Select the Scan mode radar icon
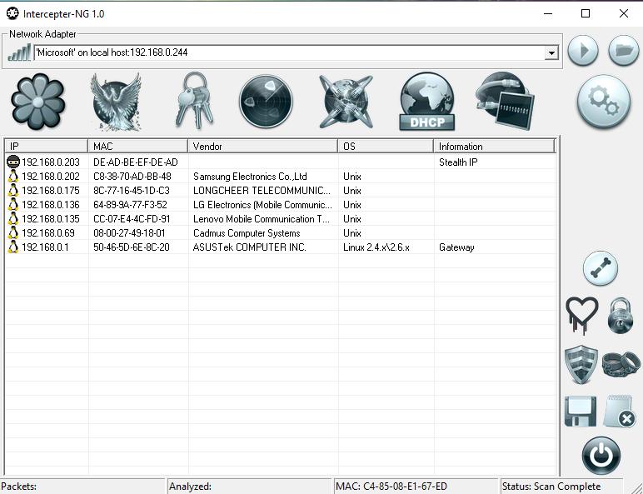The width and height of the screenshot is (643, 494). pyautogui.click(x=266, y=102)
